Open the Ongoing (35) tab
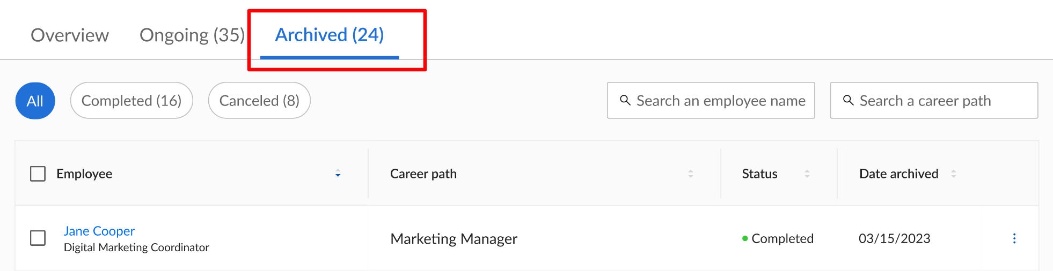1053x271 pixels. (192, 35)
